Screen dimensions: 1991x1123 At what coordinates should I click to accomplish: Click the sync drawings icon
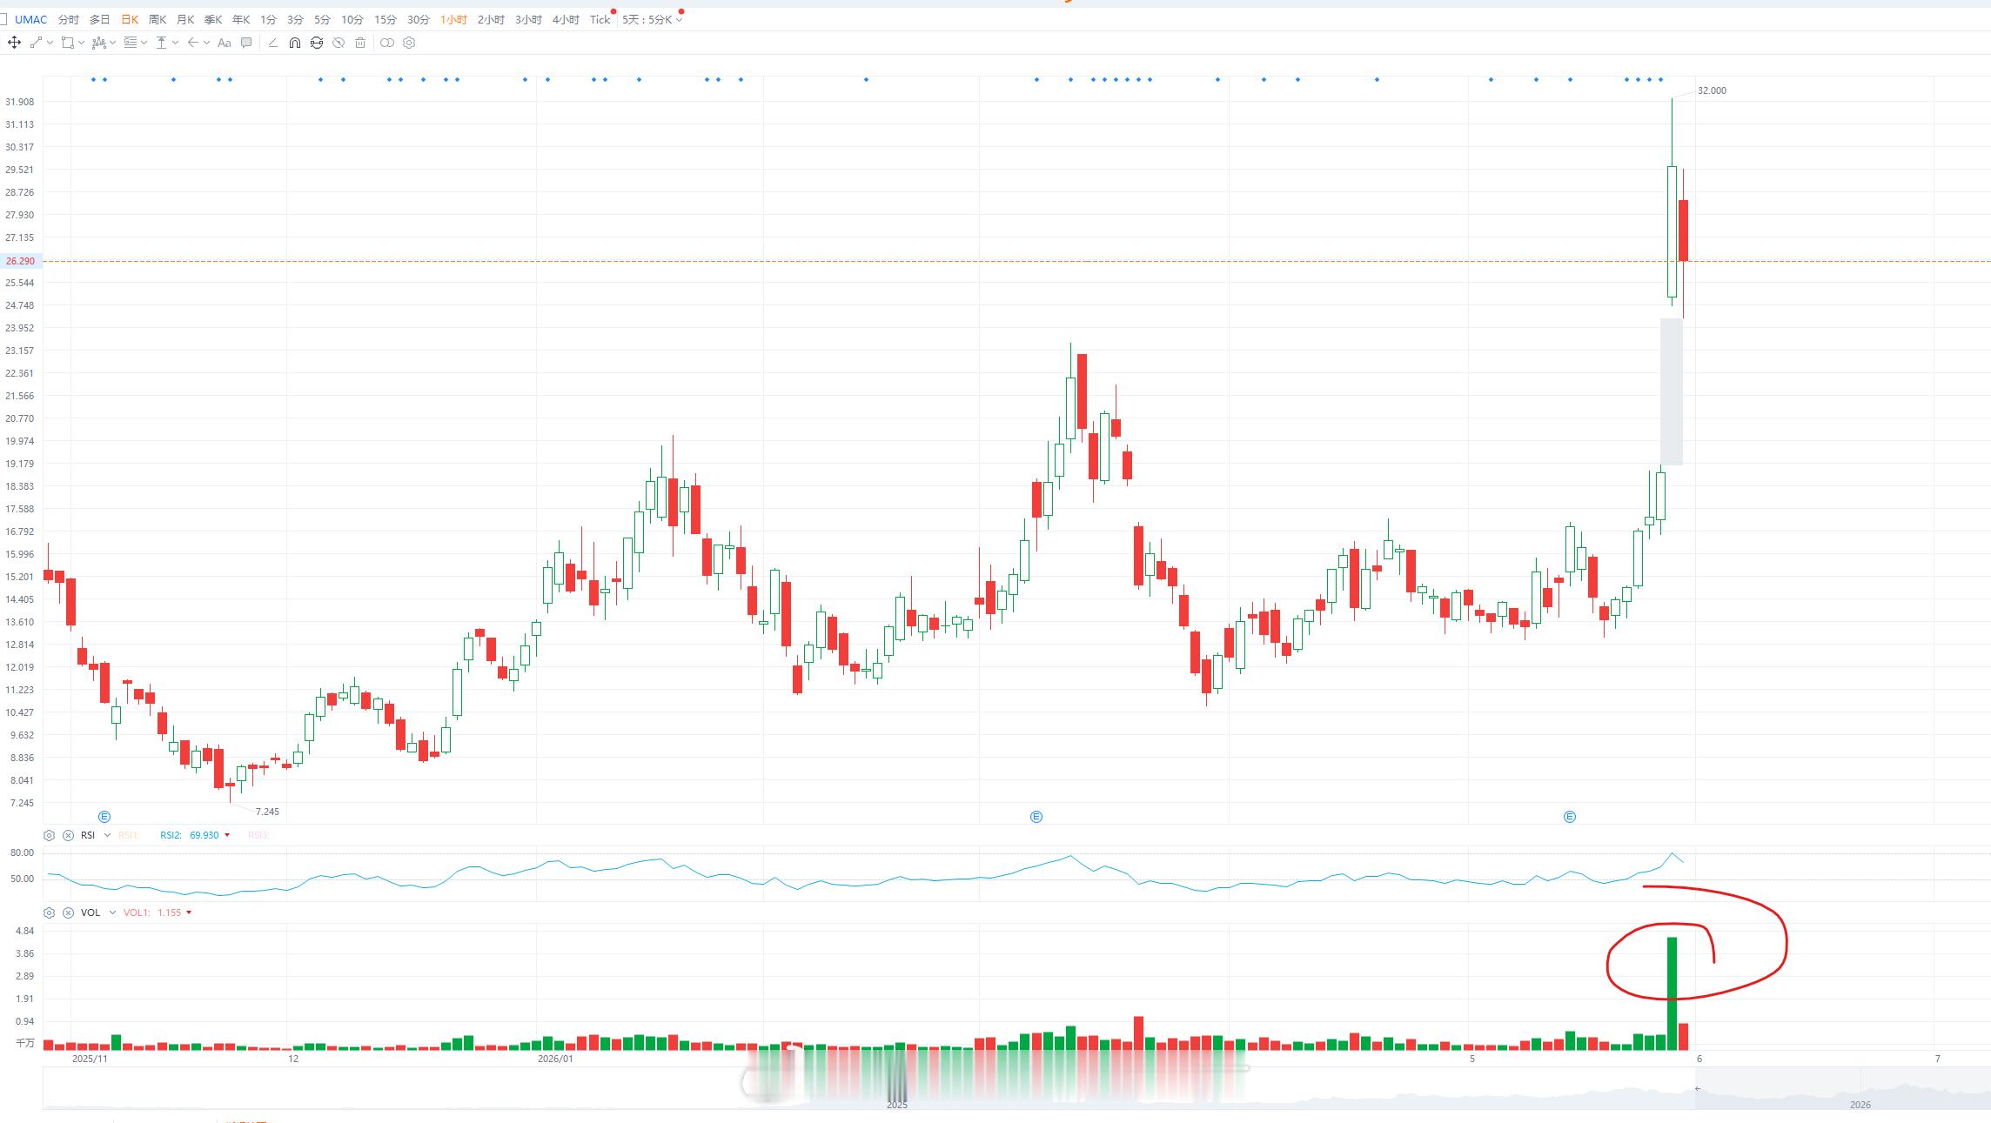[x=317, y=43]
